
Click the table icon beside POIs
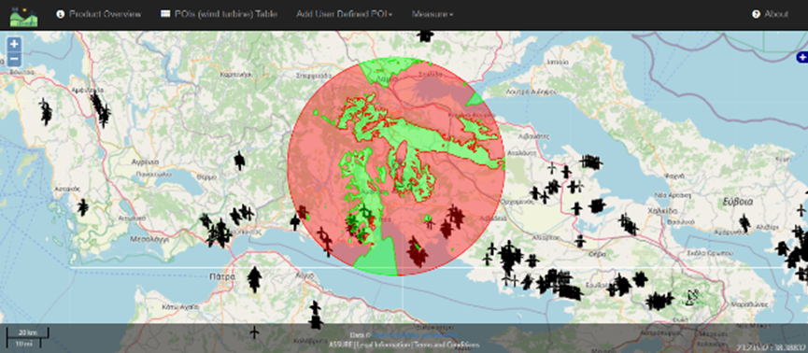point(165,14)
